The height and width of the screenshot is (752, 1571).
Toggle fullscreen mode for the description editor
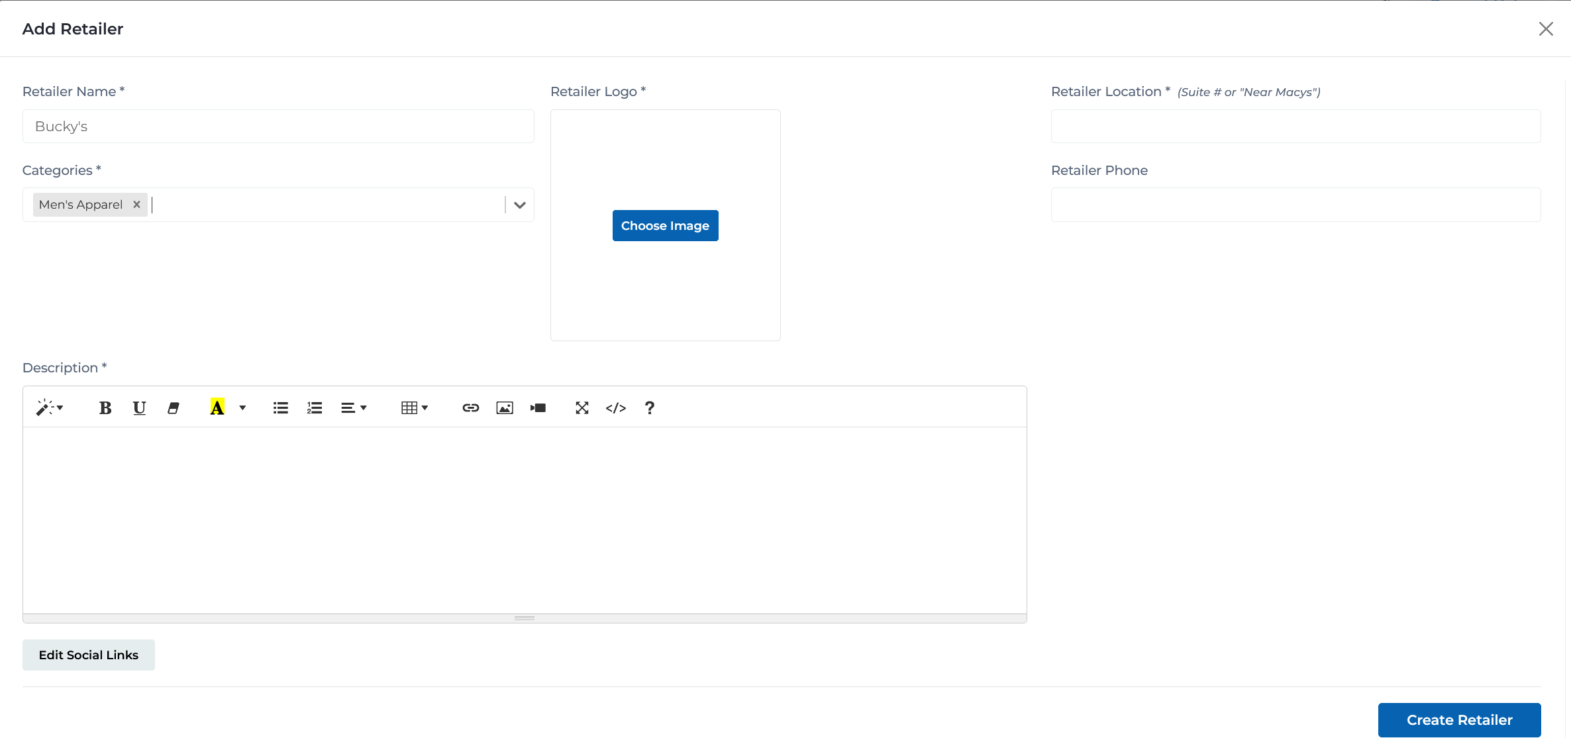582,407
